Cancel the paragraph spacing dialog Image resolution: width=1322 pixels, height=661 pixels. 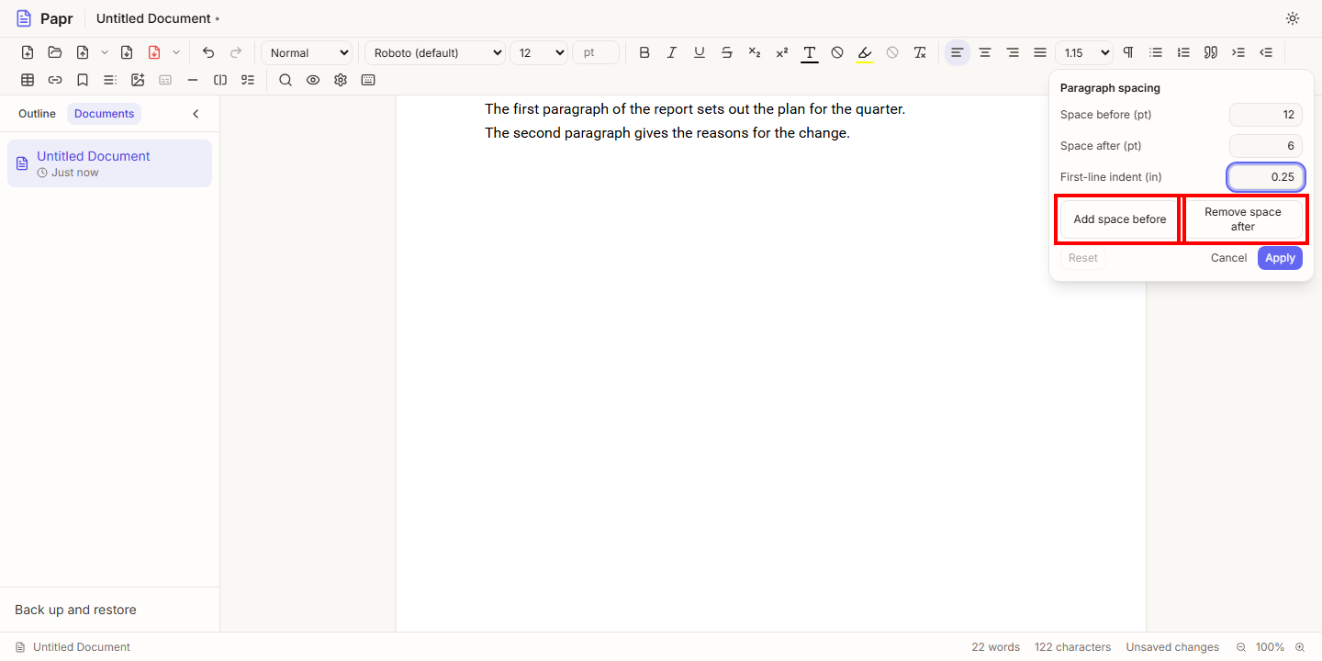click(x=1228, y=258)
